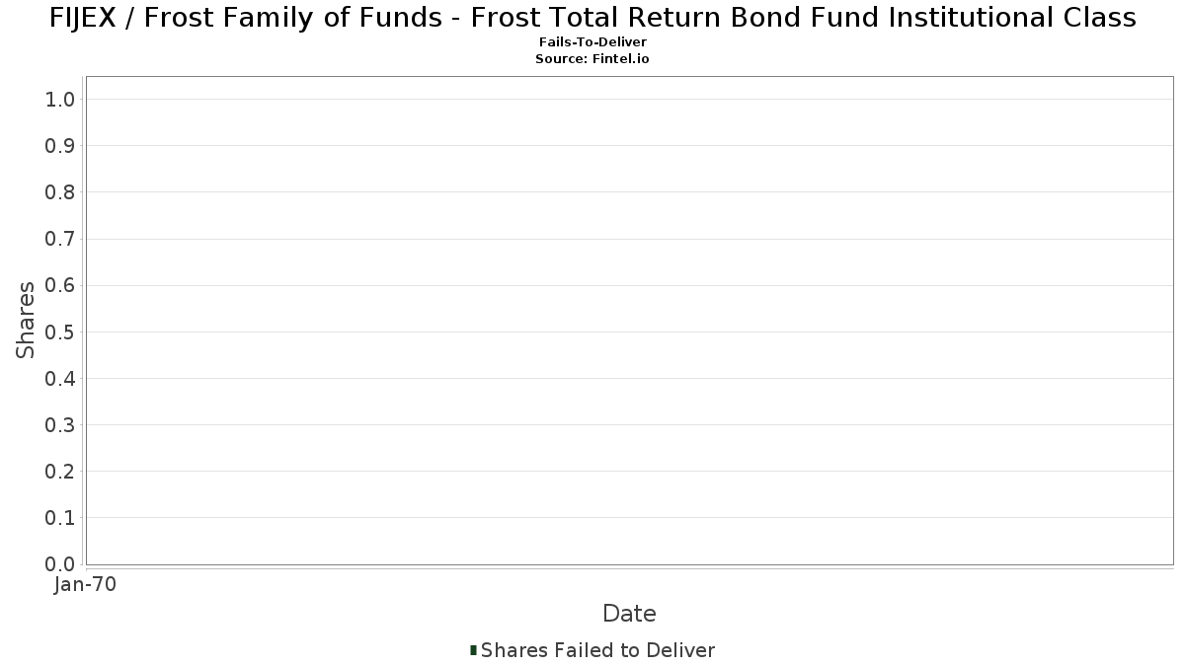
Task: Click the 0.5 y-axis tick label
Action: click(x=60, y=332)
